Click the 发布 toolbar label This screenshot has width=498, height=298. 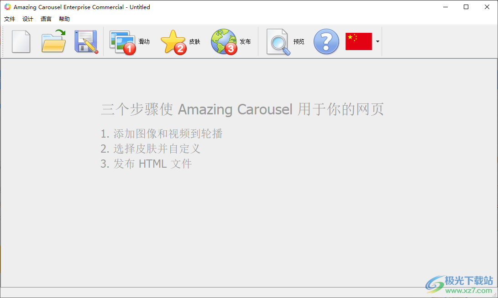point(245,41)
